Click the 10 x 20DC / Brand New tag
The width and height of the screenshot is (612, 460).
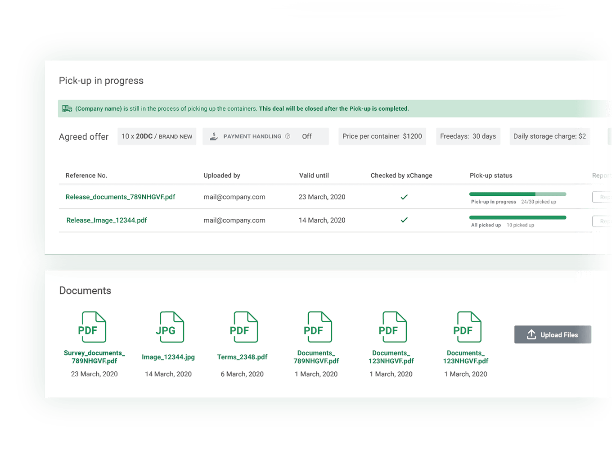click(x=157, y=136)
